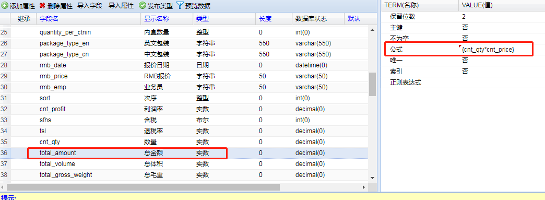Click the row number 36 cell

[x=4, y=152]
